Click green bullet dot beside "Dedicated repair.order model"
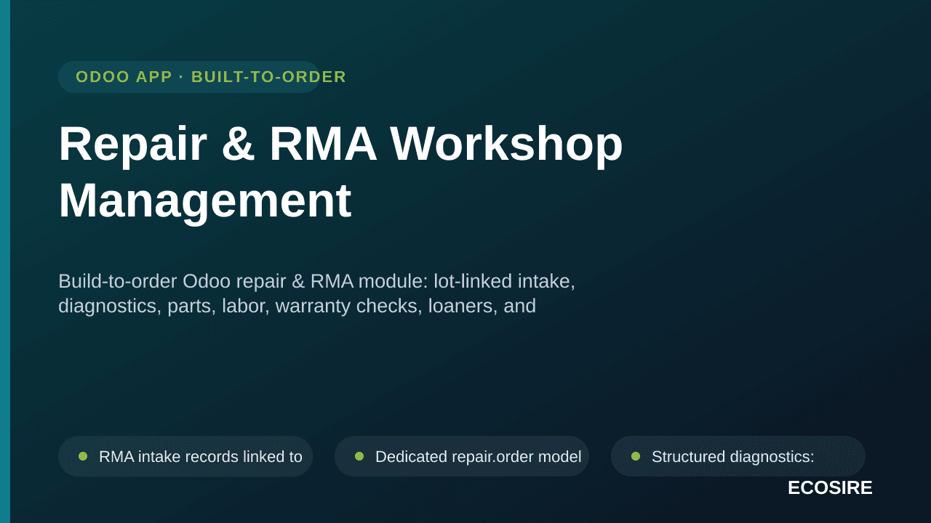Screen dimensions: 931x523 [x=359, y=456]
